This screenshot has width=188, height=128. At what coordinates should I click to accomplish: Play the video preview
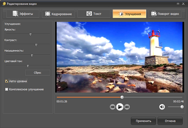[120, 107]
